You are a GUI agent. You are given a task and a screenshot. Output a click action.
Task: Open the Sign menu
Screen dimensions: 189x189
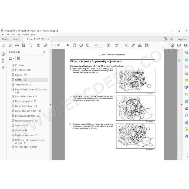[19, 35]
